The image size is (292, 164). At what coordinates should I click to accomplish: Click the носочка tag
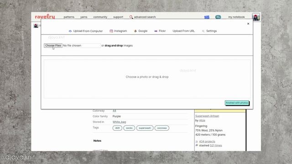162,128
